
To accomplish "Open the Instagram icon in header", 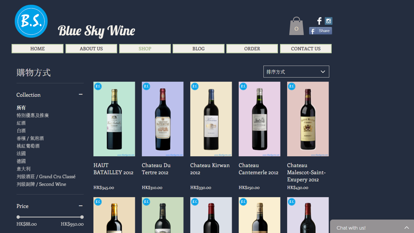I will [x=329, y=21].
